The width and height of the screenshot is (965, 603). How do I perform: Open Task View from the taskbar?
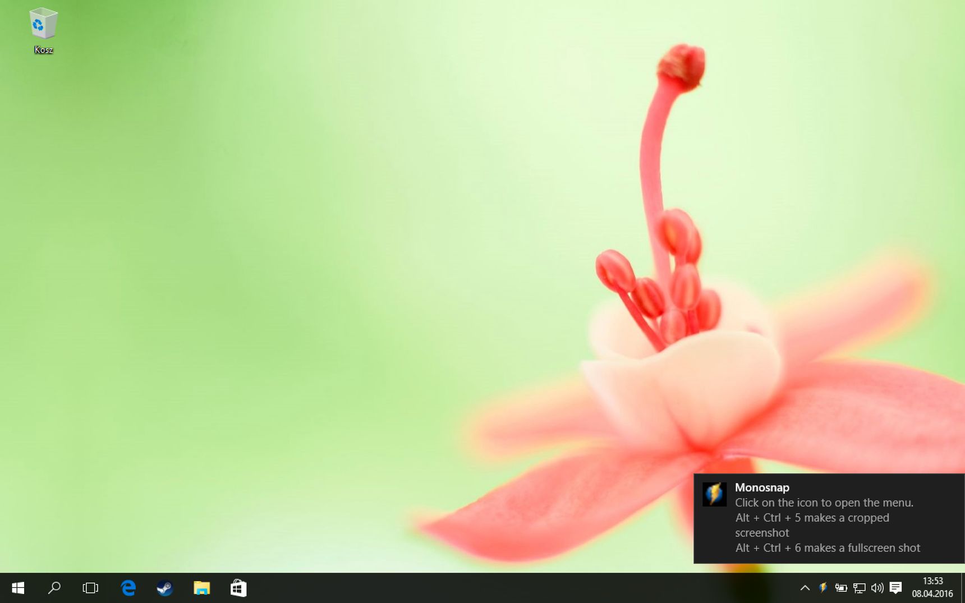tap(90, 588)
